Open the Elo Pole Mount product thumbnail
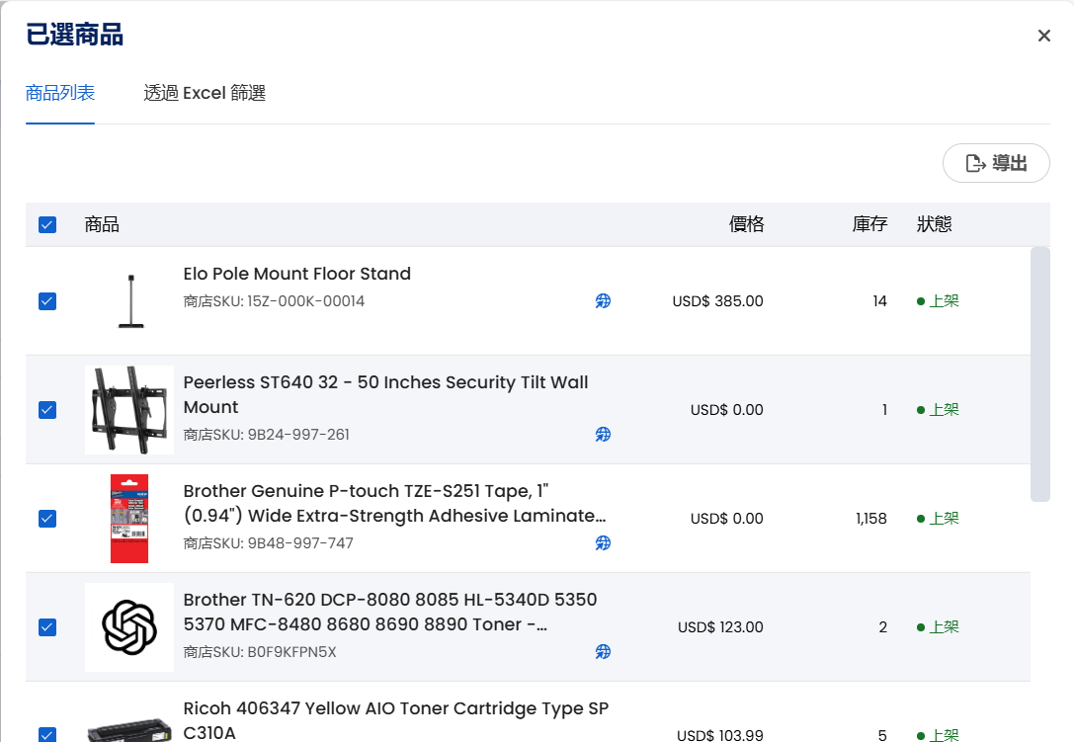Screen dimensions: 1074x742 [129, 301]
